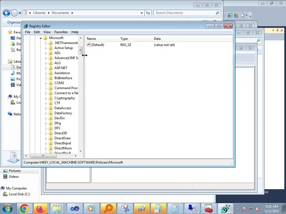
Task: Select the ASP.NET key
Action: pyautogui.click(x=61, y=68)
